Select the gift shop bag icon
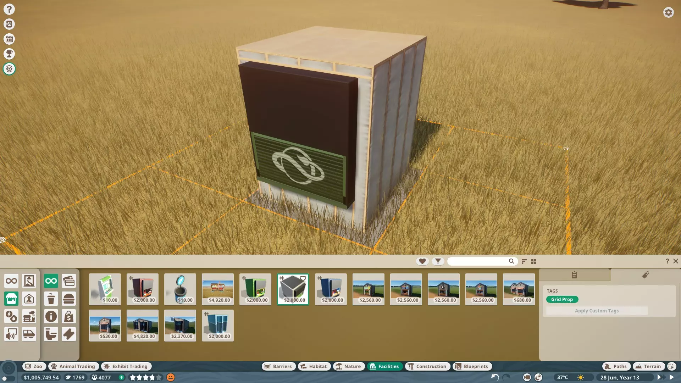The width and height of the screenshot is (681, 383). tap(69, 316)
